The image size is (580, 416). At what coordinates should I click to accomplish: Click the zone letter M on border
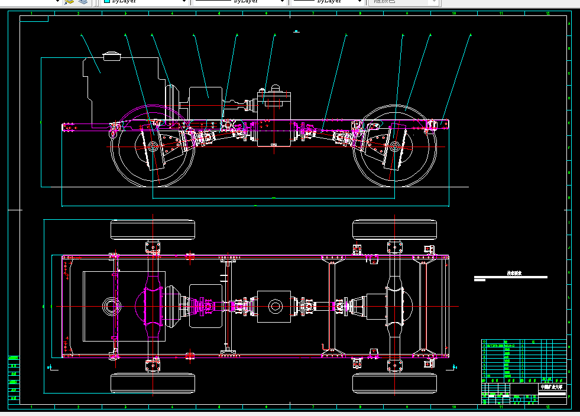(x=569, y=322)
